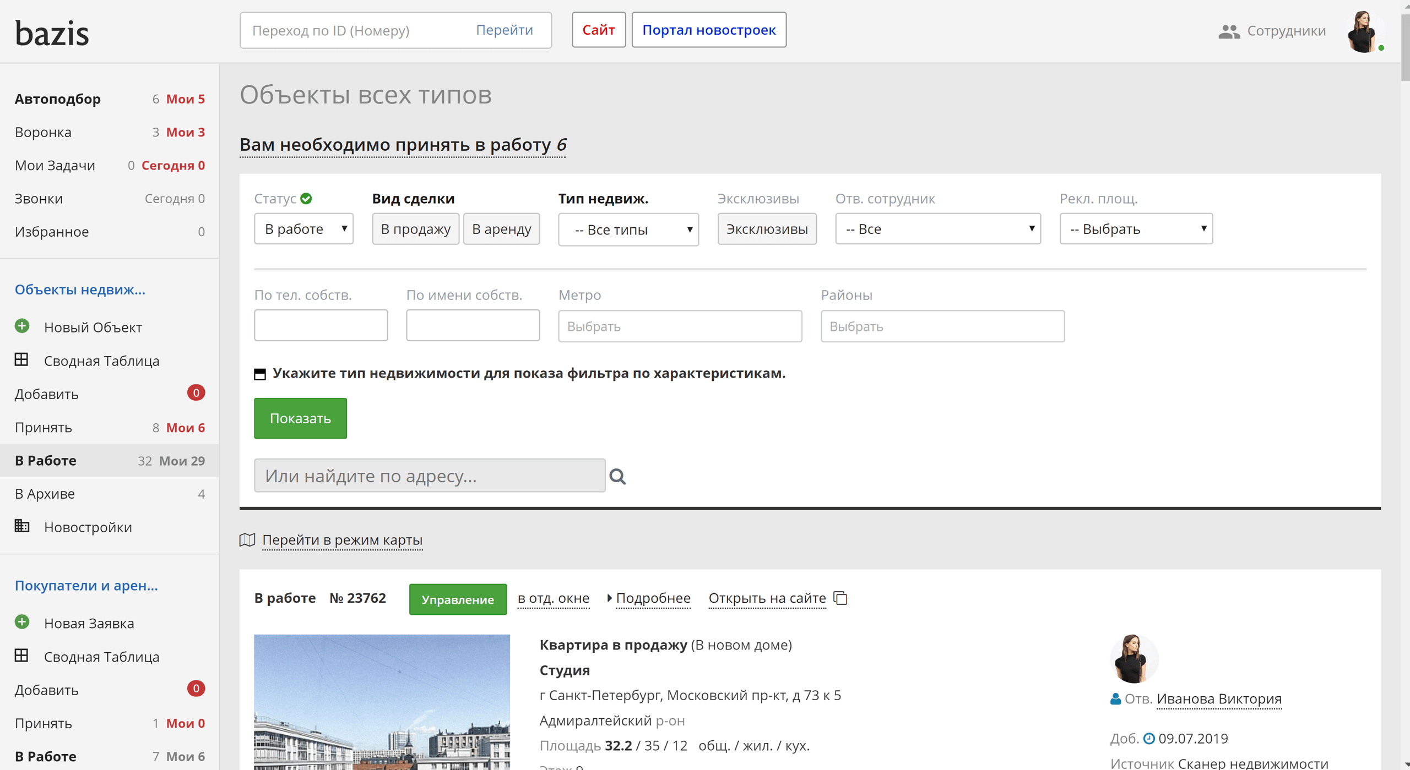
Task: Enable the Эксклюзивы filter toggle
Action: (767, 229)
